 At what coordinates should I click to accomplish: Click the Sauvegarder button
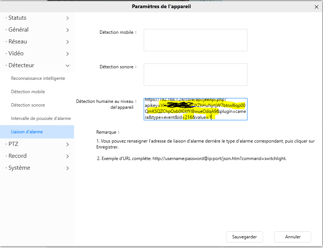pos(244,237)
